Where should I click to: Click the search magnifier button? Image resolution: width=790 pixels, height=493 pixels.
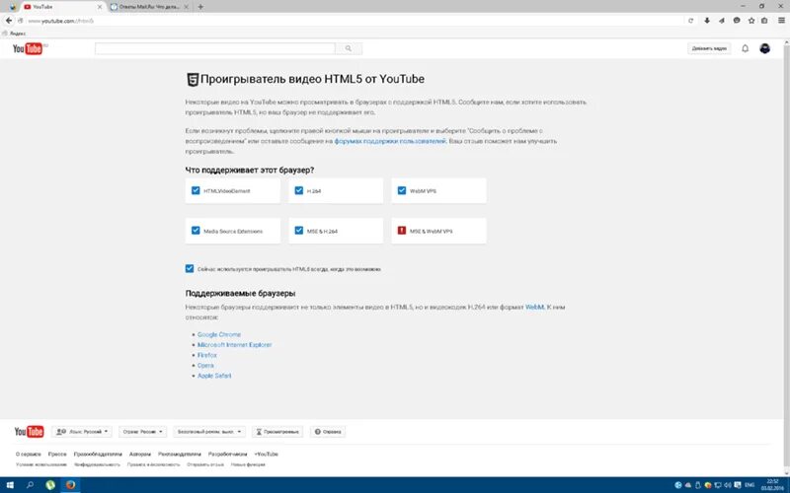(349, 48)
